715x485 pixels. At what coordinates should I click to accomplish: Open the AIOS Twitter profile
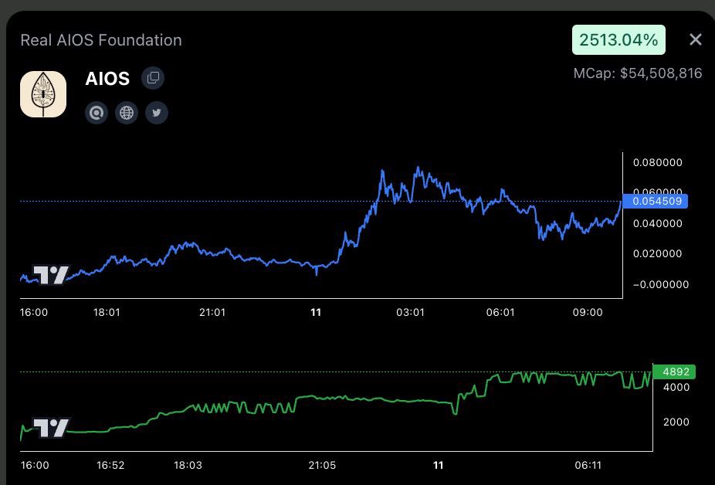pos(156,113)
